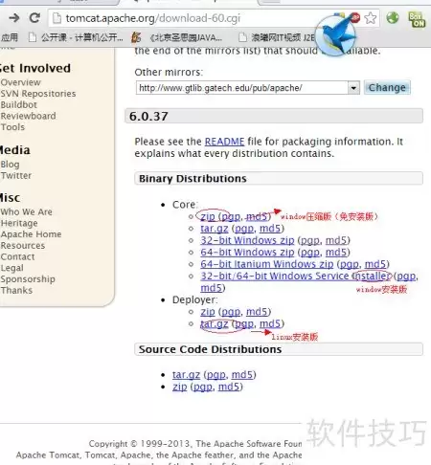Download the Core zip package
431x465 pixels.
coord(208,216)
